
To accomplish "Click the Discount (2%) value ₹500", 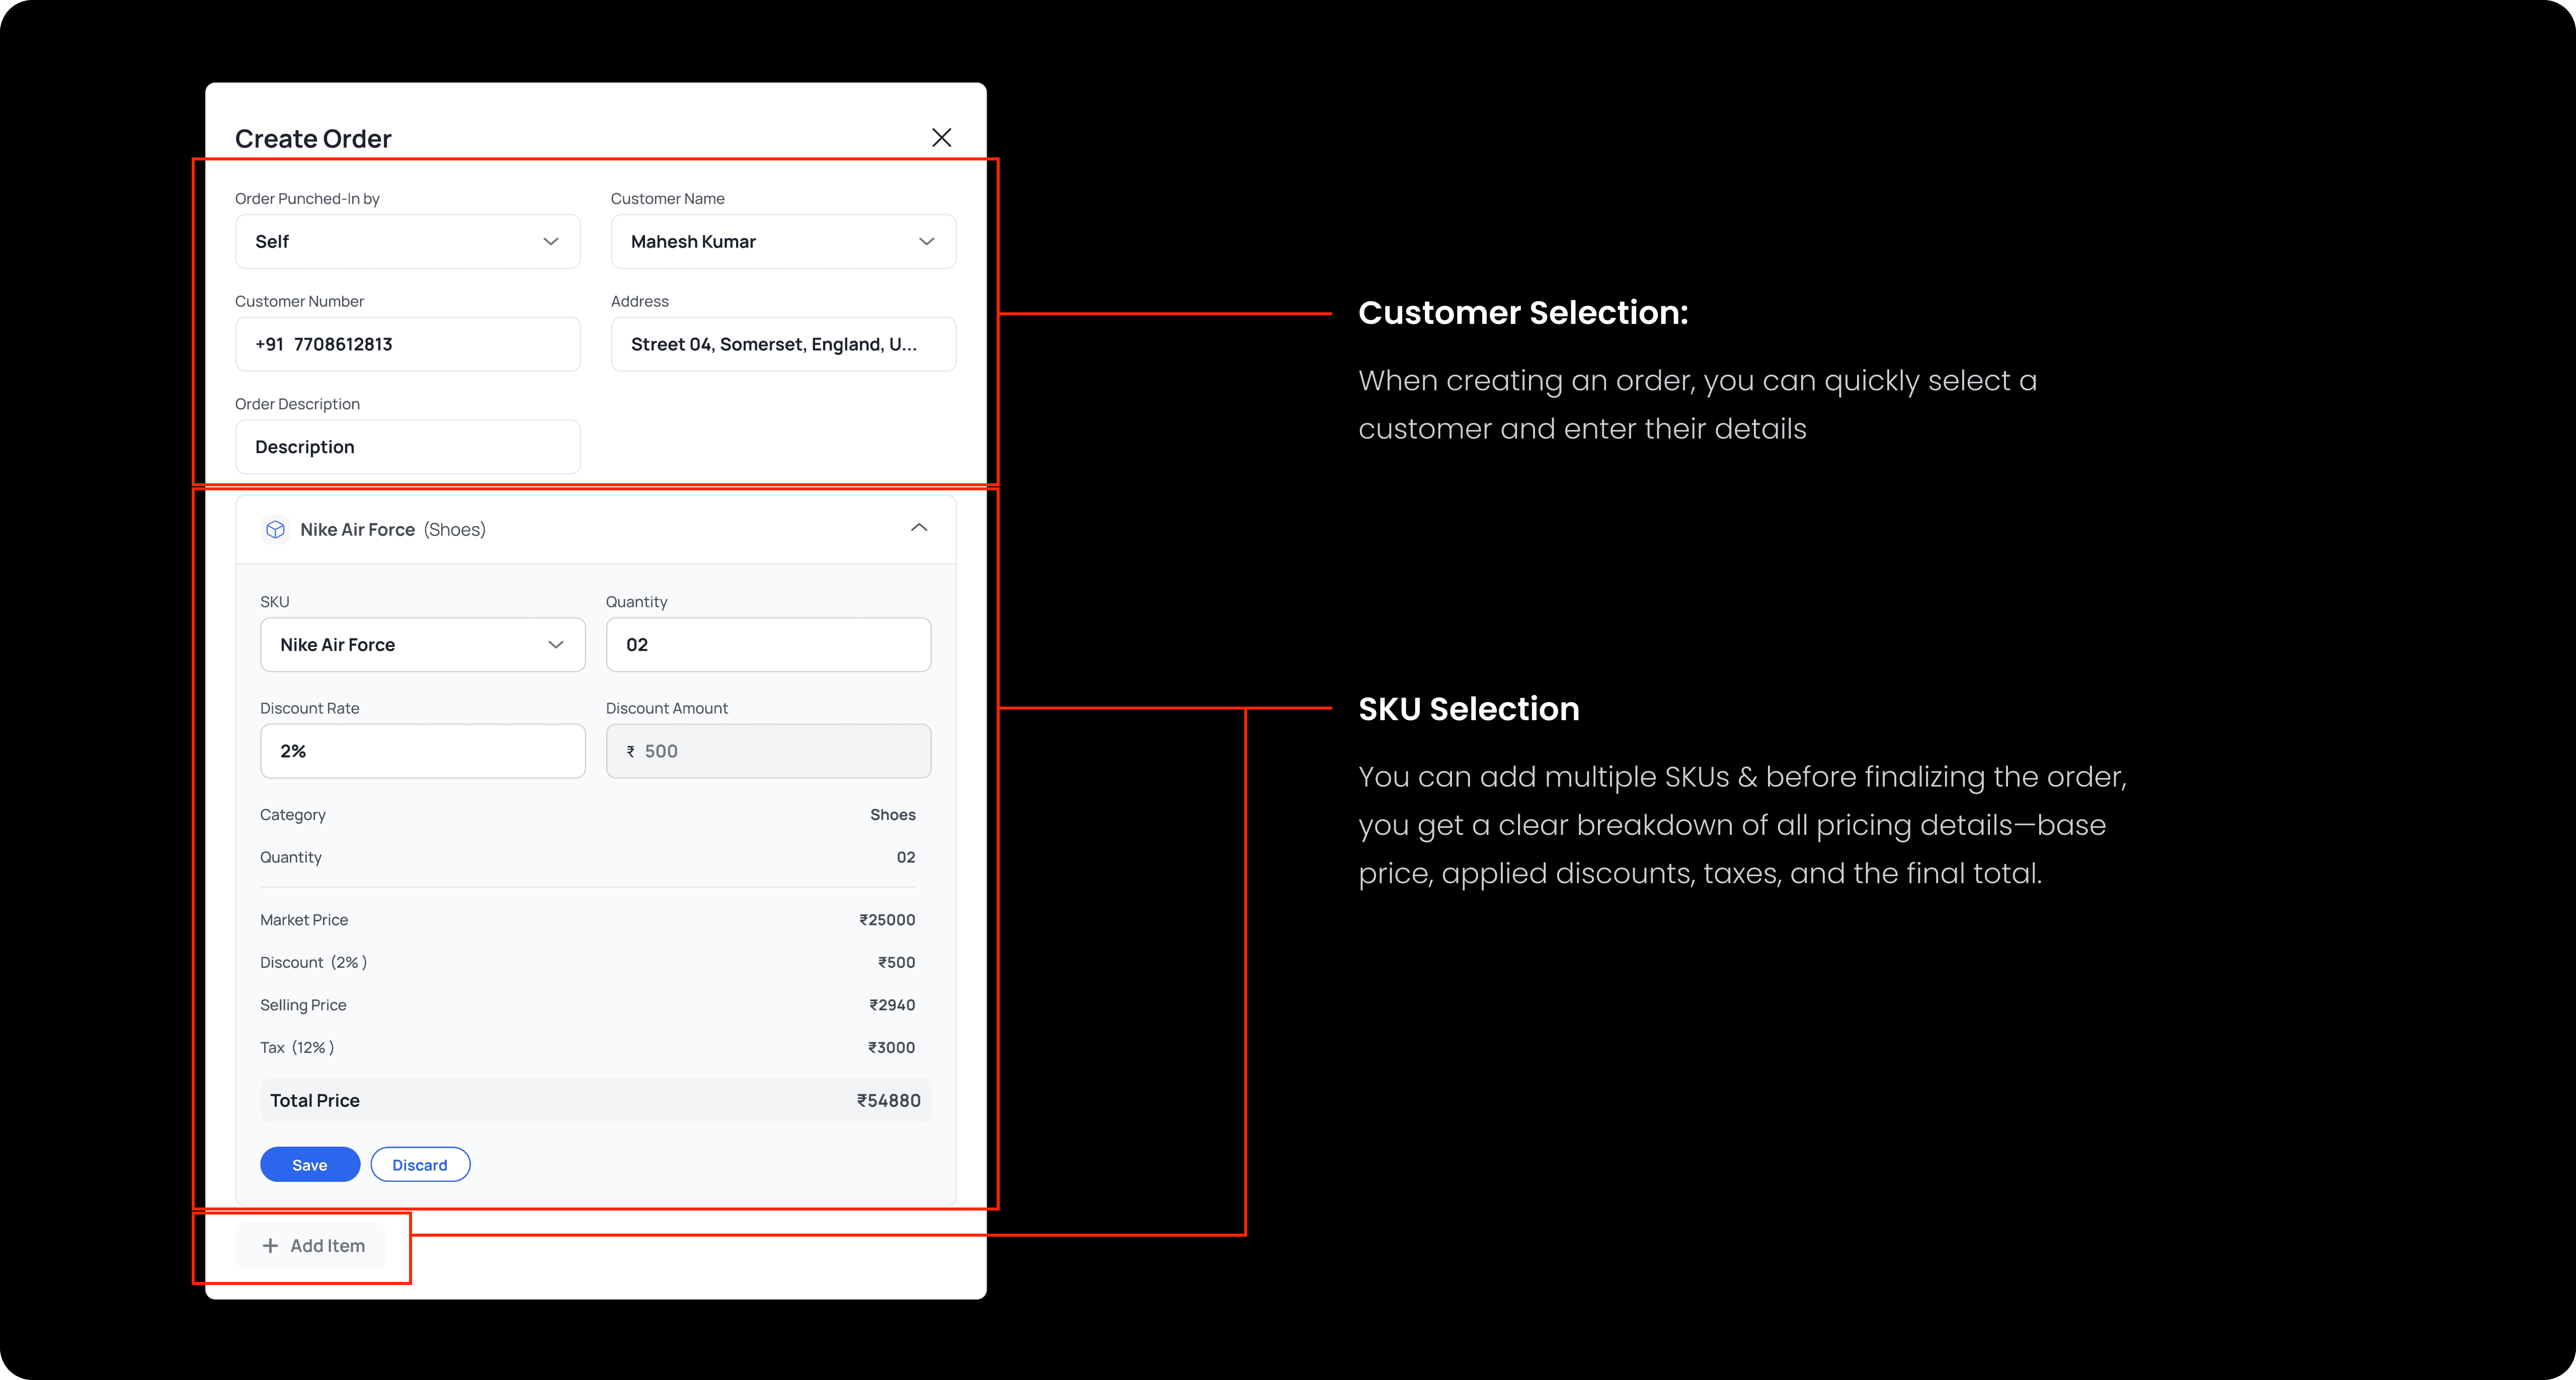I will coord(896,963).
